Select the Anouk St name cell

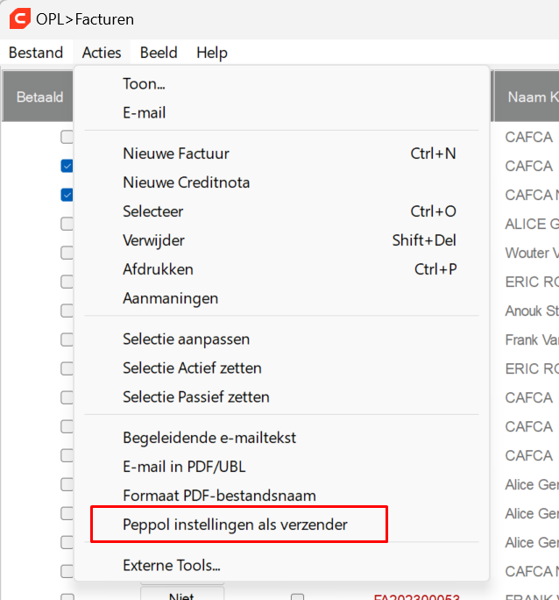click(532, 311)
